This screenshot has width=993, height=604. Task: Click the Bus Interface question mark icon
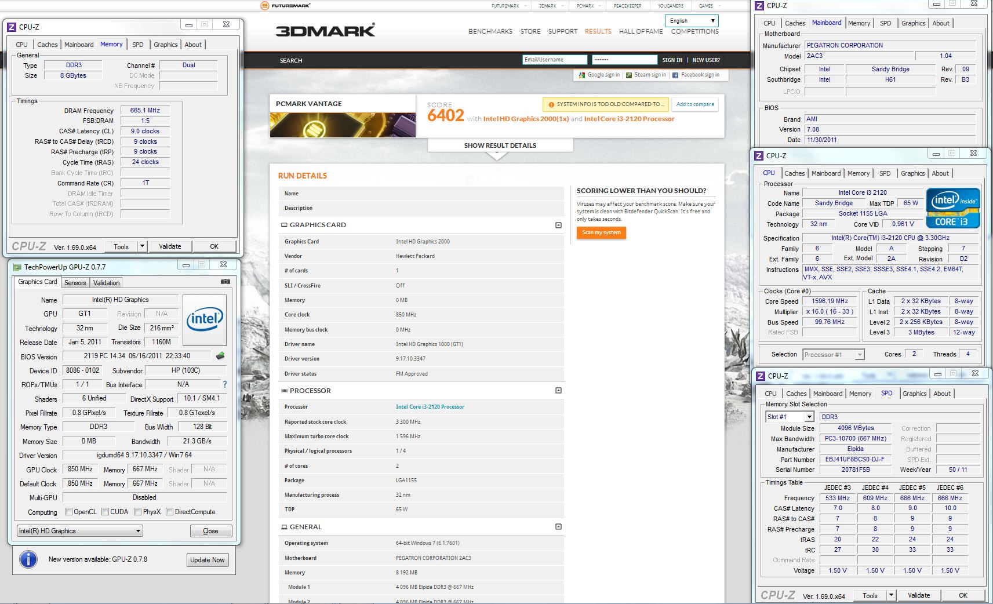(225, 384)
